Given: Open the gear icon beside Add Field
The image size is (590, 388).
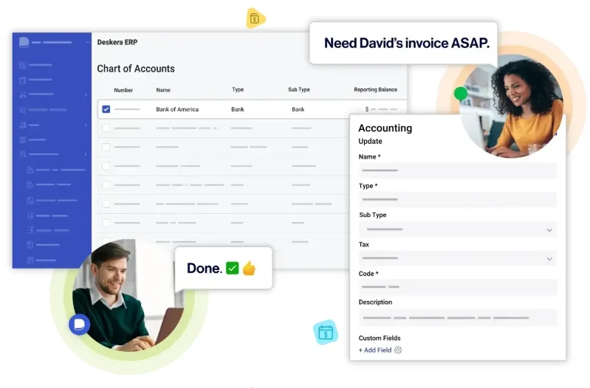Looking at the screenshot, I should (x=398, y=350).
